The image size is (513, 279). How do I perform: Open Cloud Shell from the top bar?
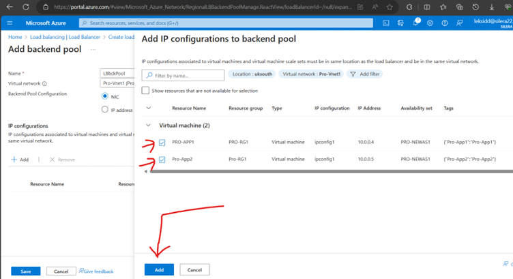[386, 23]
